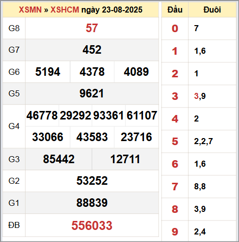Select G3 result 85442
Image resolution: width=239 pixels, height=242 pixels.
point(59,159)
